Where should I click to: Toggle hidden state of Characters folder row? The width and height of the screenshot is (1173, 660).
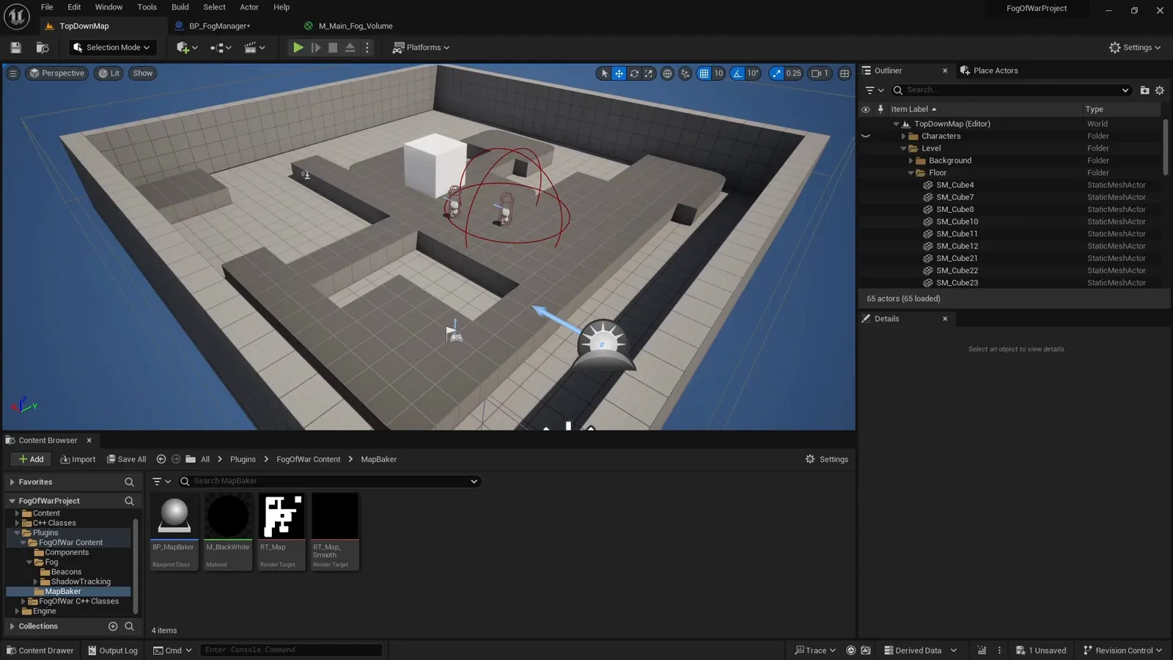click(x=865, y=136)
